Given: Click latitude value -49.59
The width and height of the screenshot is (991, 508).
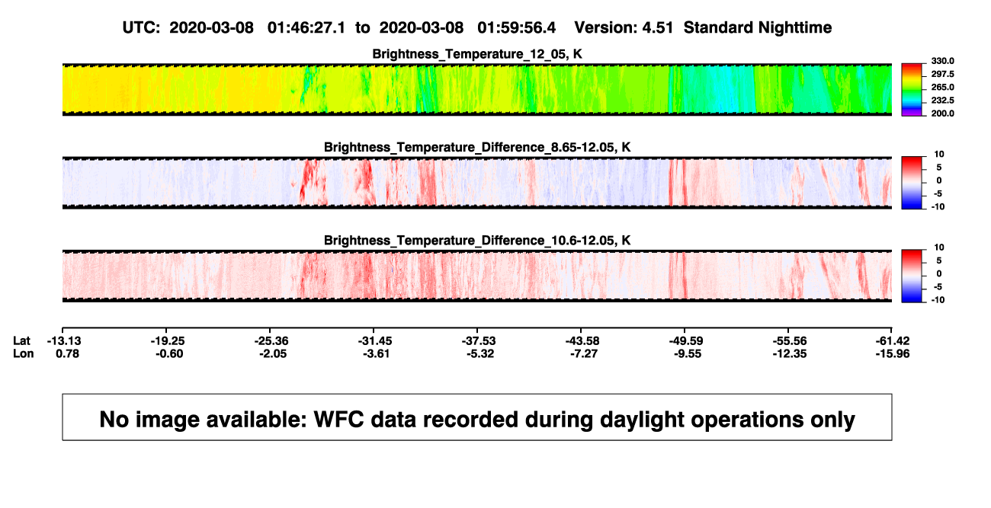Looking at the screenshot, I should click(x=687, y=340).
